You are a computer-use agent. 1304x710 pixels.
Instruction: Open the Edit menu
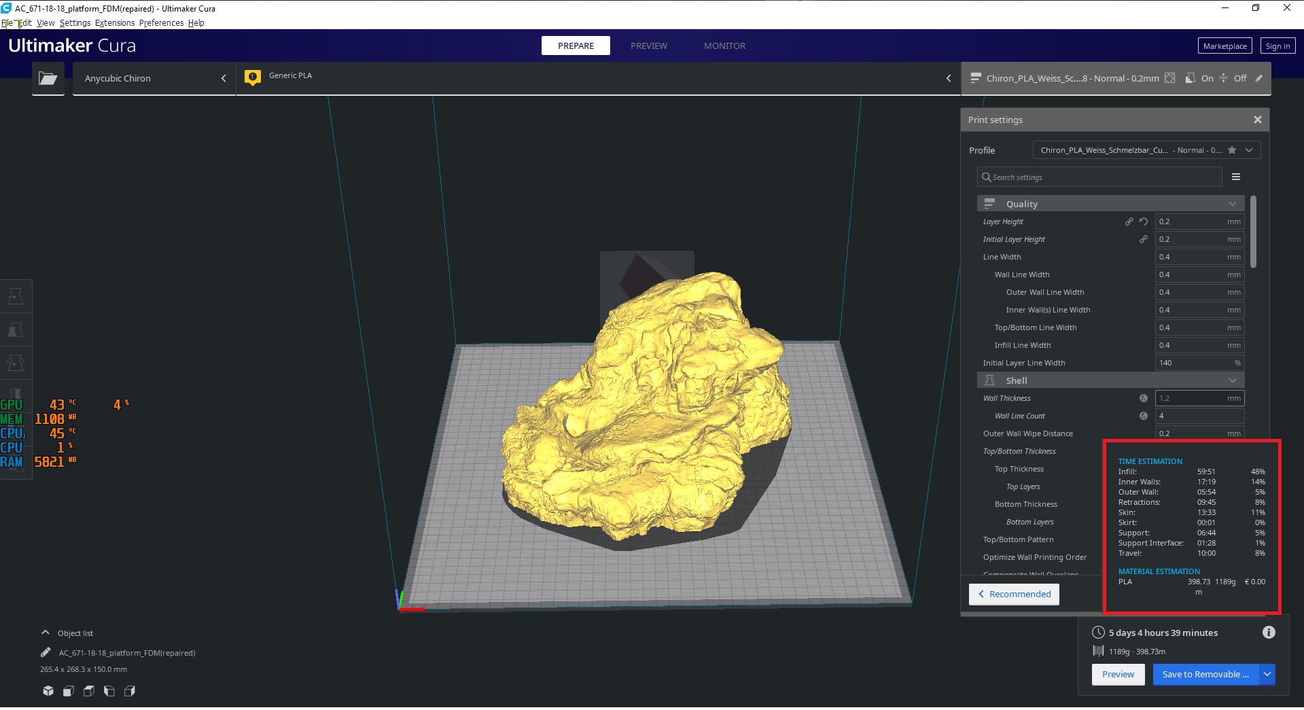(x=25, y=22)
